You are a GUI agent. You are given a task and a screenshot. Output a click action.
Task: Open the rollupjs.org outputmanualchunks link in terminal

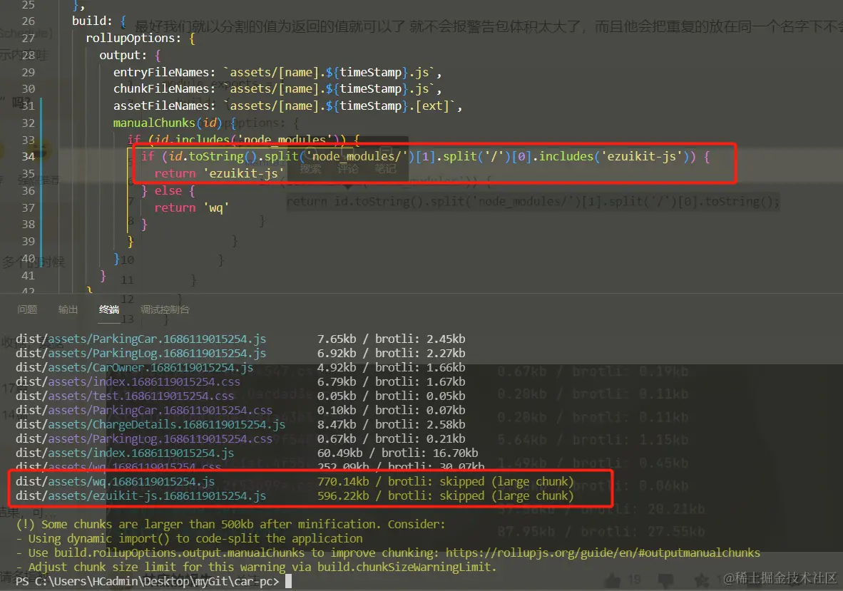coord(603,553)
